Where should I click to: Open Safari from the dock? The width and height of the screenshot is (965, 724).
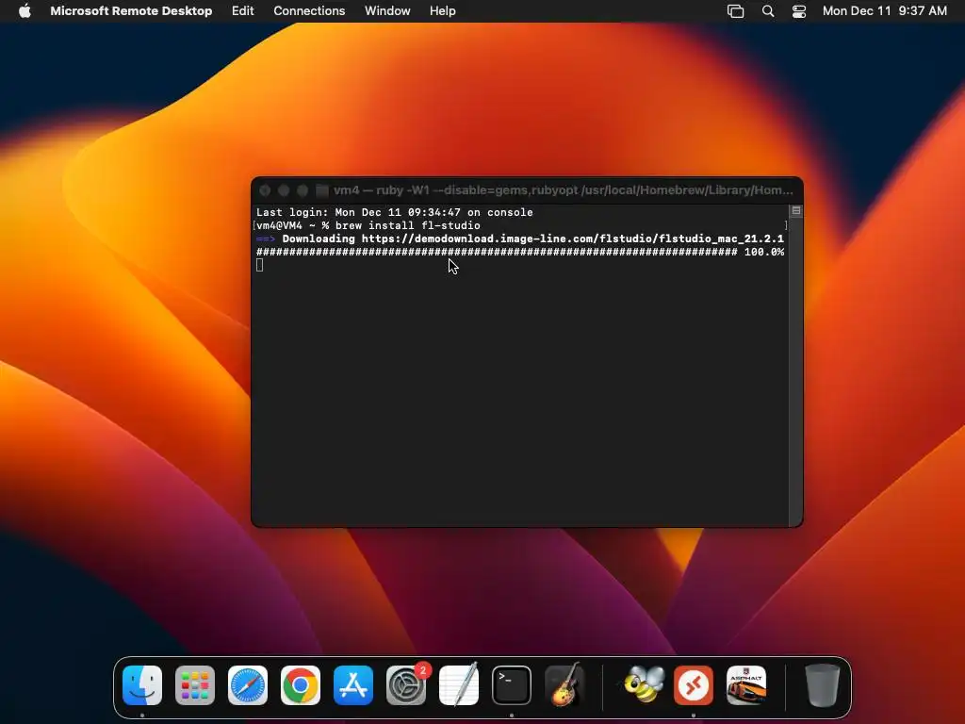pos(248,685)
